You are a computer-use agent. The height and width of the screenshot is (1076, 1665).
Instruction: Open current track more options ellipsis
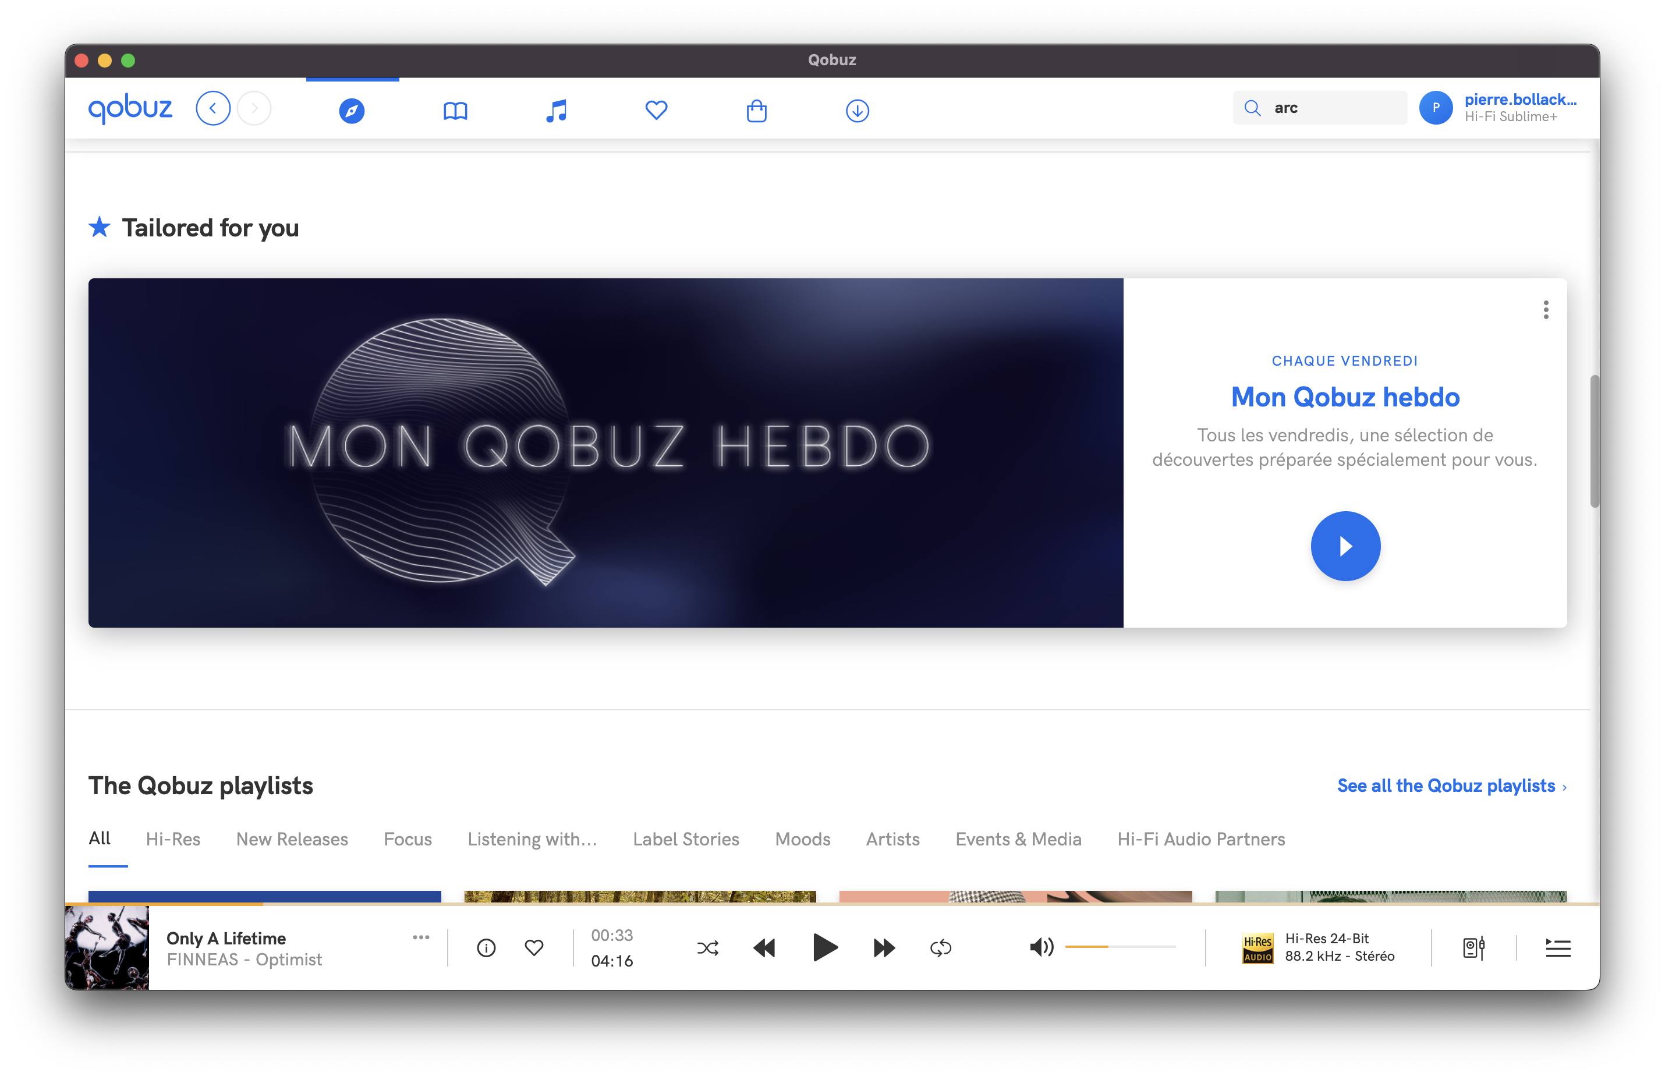point(420,937)
